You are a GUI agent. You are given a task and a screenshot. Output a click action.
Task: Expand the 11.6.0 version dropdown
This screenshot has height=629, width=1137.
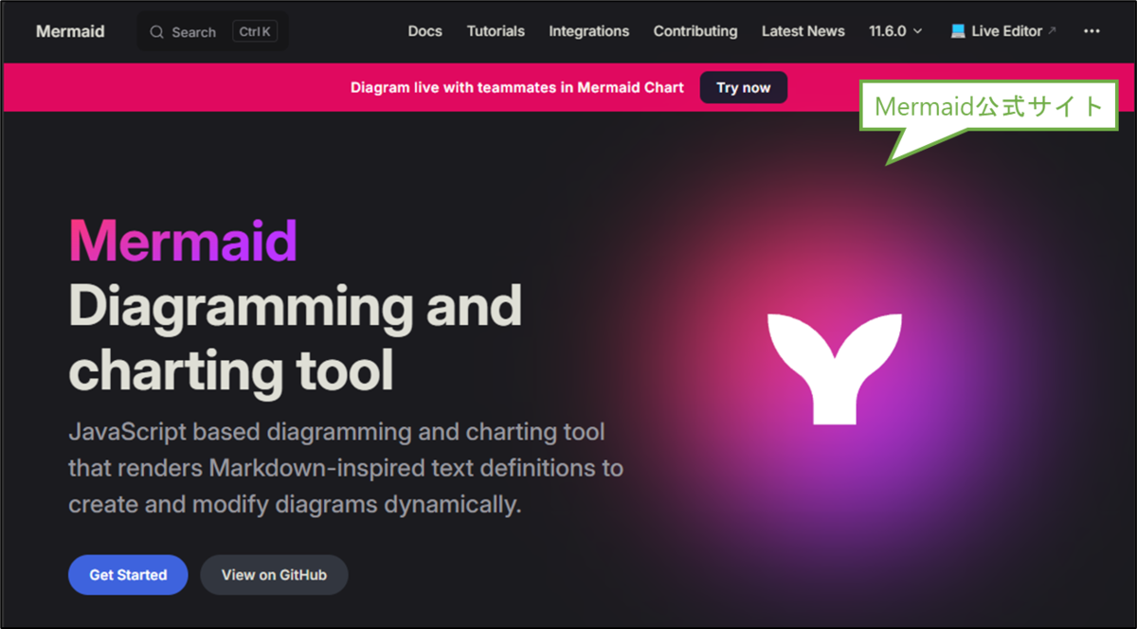pyautogui.click(x=895, y=31)
